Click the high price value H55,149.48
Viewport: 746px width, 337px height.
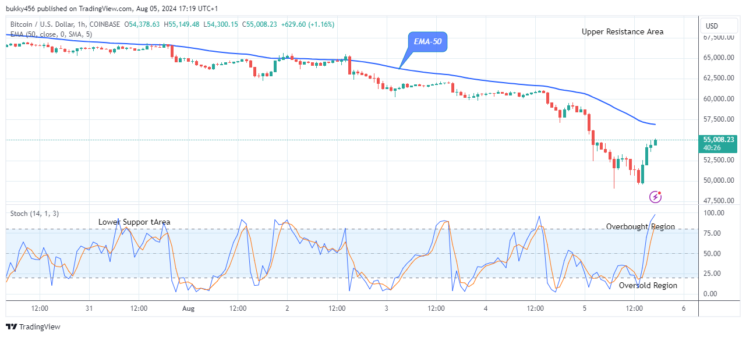182,24
